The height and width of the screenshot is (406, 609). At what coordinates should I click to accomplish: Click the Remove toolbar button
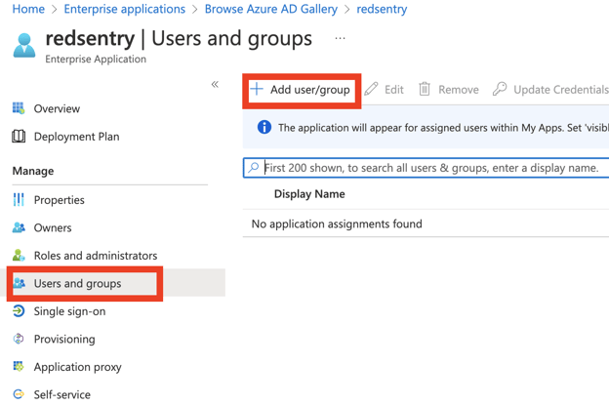pos(449,90)
